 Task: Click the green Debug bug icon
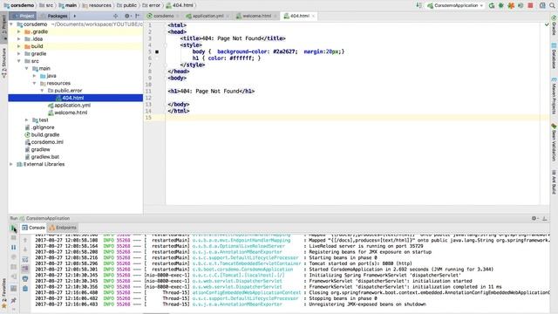click(x=501, y=5)
